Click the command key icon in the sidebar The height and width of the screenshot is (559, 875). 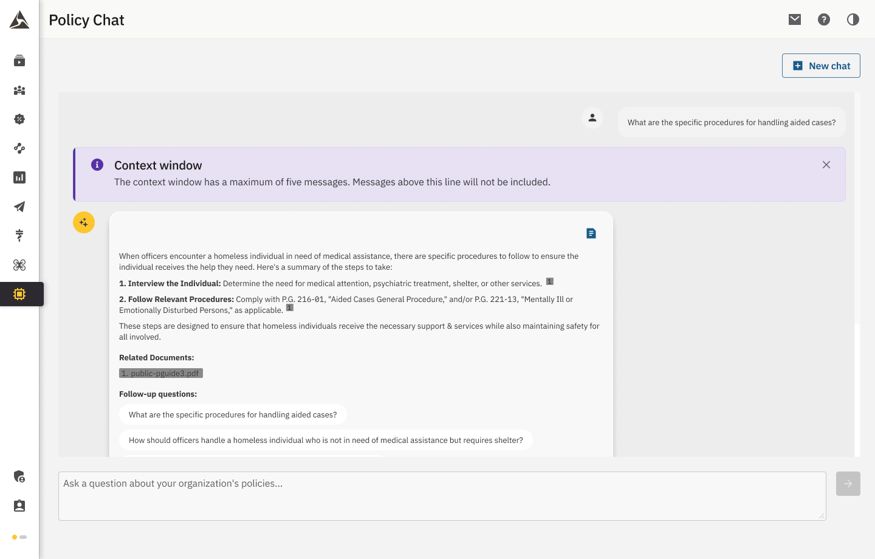tap(19, 264)
